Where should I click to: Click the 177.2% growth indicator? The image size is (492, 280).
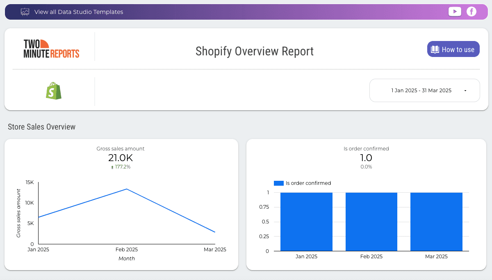[120, 167]
